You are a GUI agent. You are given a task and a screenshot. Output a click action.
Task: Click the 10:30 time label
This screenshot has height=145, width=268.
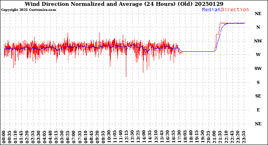[109, 137]
